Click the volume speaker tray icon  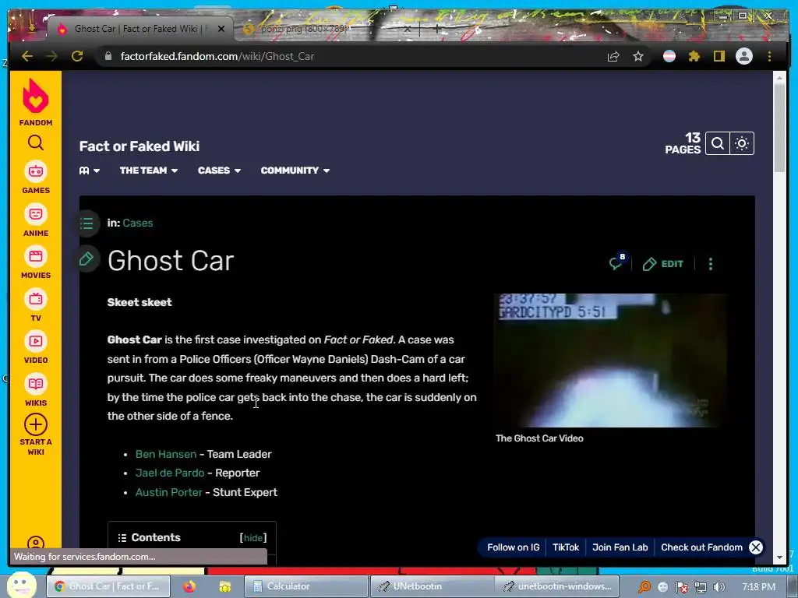point(719,587)
